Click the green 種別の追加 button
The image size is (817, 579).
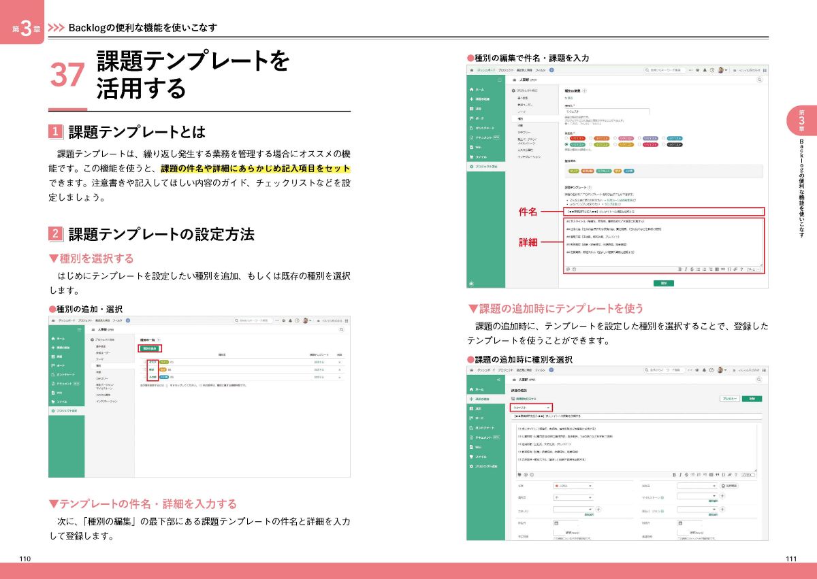point(150,348)
